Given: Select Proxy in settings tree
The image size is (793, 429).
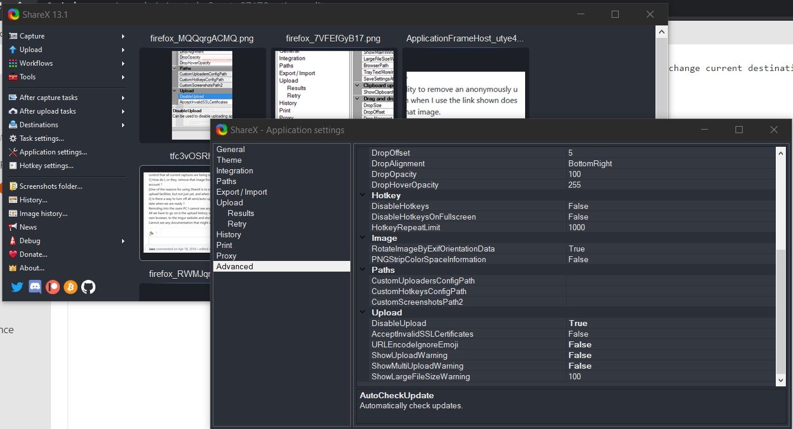Looking at the screenshot, I should [226, 256].
